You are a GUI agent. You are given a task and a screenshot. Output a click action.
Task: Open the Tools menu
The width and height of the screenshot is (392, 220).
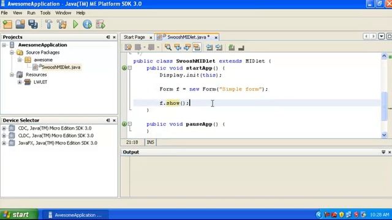coord(45,13)
